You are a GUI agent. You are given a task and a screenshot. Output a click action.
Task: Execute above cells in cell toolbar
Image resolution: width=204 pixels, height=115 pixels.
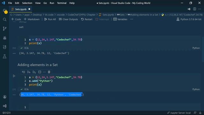(29, 72)
